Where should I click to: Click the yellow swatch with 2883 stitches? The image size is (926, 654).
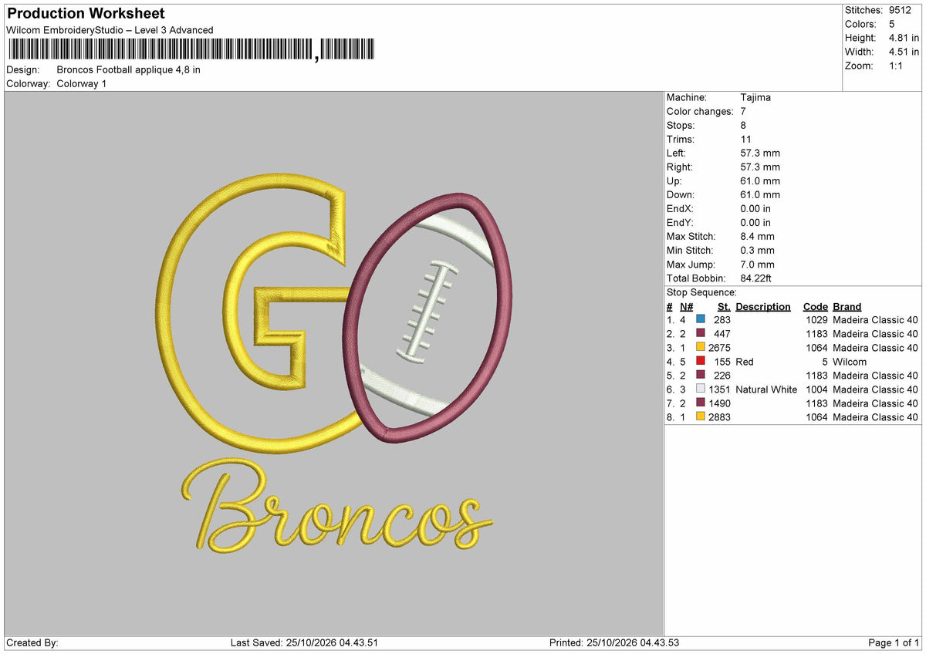(701, 417)
